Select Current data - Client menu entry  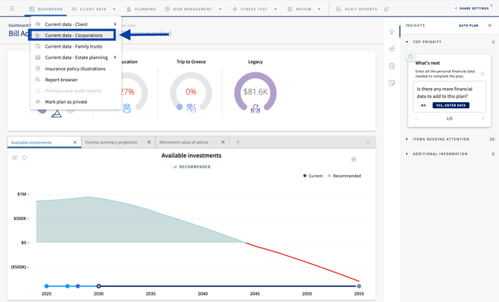[x=76, y=24]
